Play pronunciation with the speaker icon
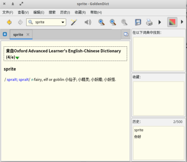 (88, 22)
